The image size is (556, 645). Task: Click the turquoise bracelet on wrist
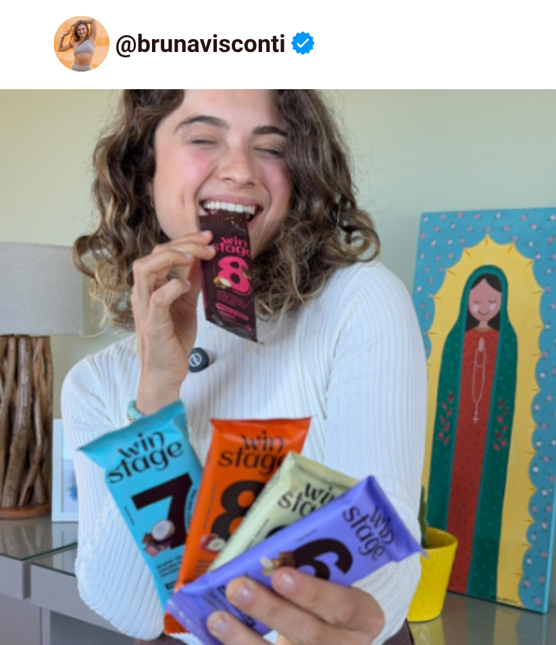pyautogui.click(x=134, y=411)
